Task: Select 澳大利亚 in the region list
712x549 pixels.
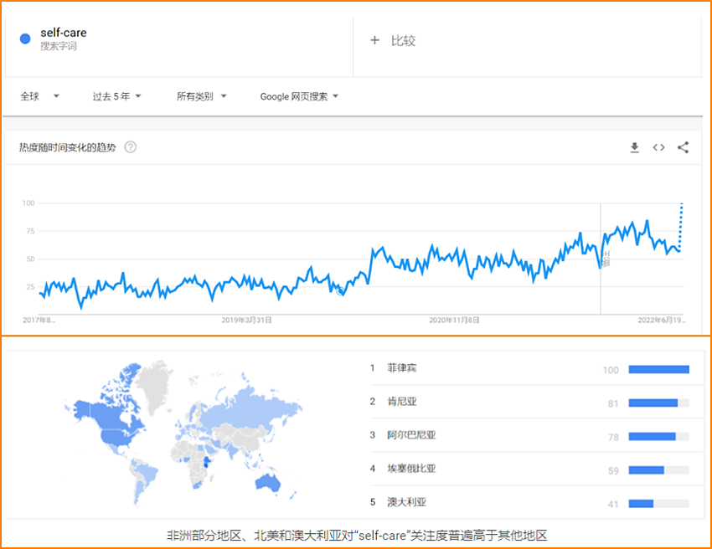Action: 406,503
